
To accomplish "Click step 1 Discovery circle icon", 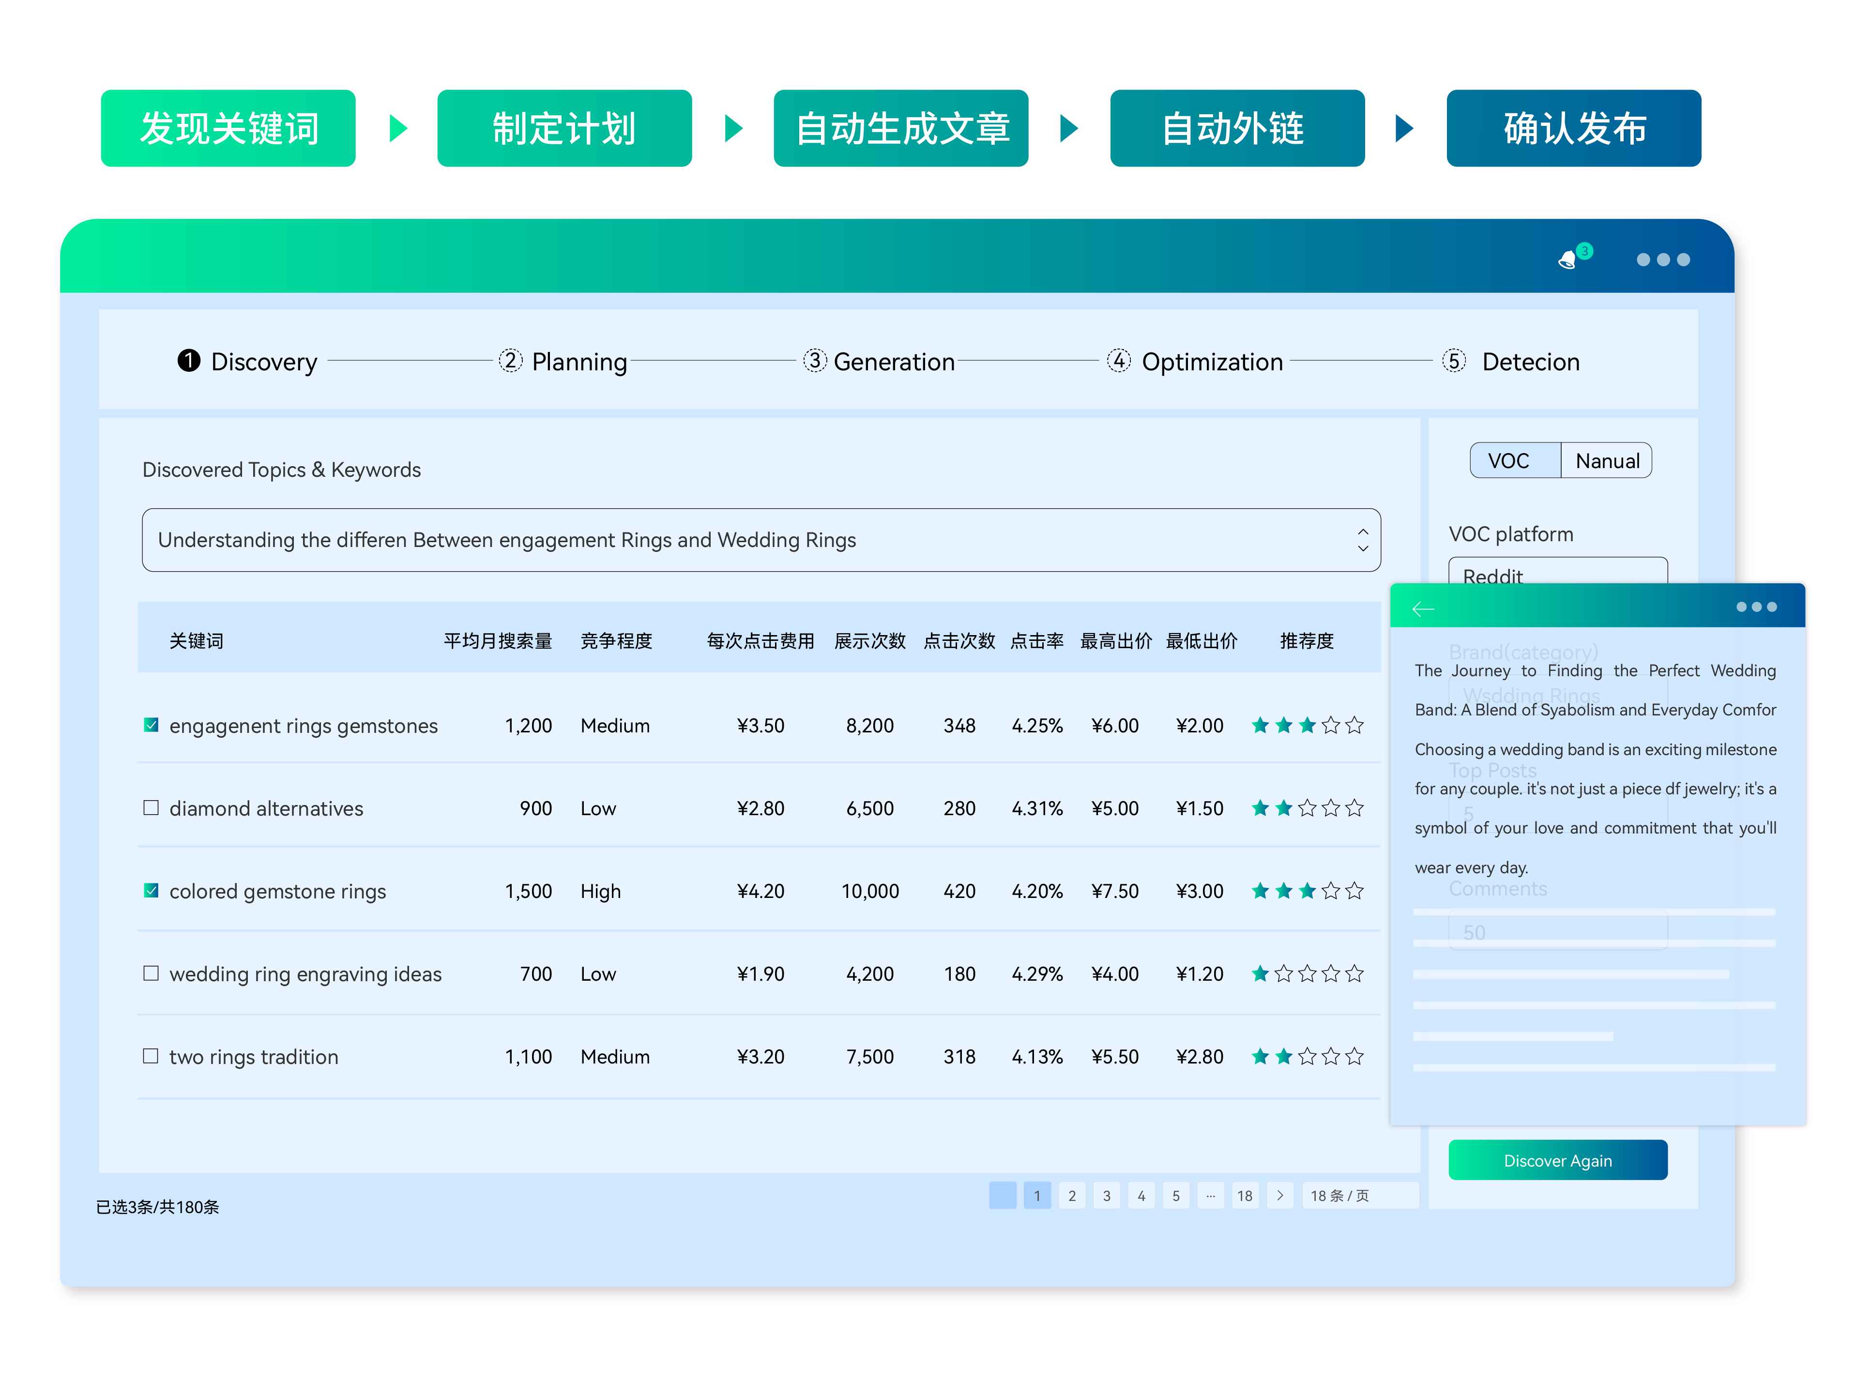I will [x=189, y=361].
